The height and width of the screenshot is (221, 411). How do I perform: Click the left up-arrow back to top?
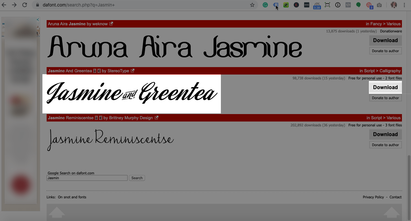[x=57, y=212]
